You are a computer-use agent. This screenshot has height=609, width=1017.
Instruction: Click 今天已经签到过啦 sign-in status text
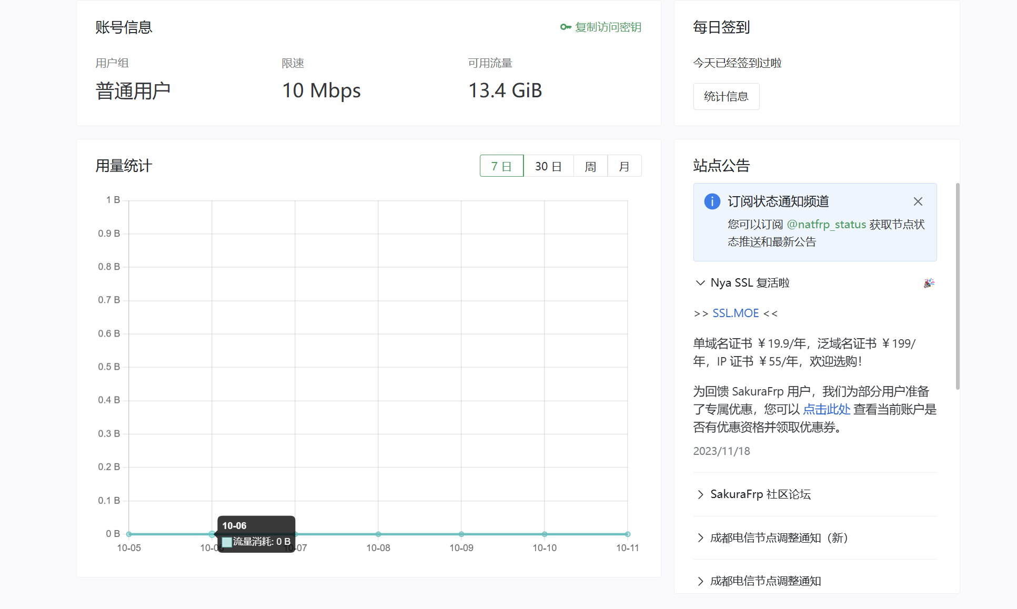(x=737, y=63)
